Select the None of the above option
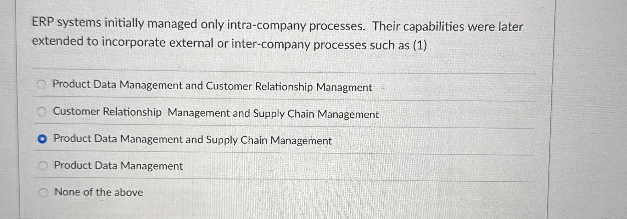627x219 pixels. pyautogui.click(x=43, y=192)
